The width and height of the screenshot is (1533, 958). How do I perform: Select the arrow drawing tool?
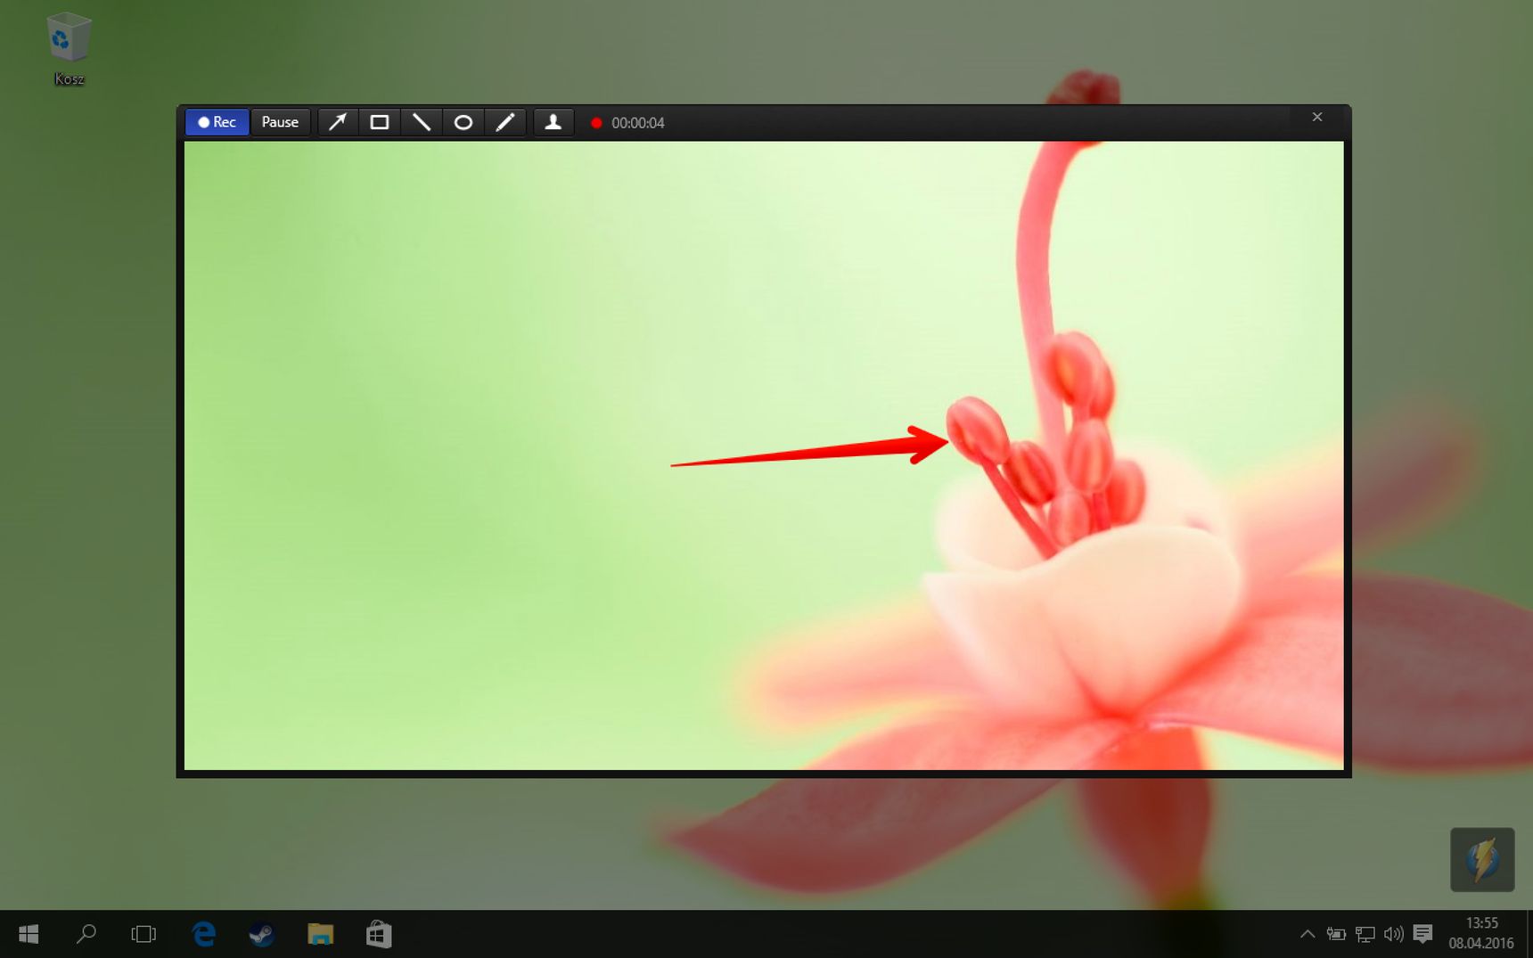coord(337,122)
